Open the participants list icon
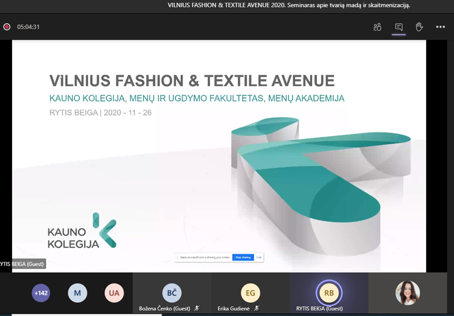454x316 pixels. tap(378, 27)
